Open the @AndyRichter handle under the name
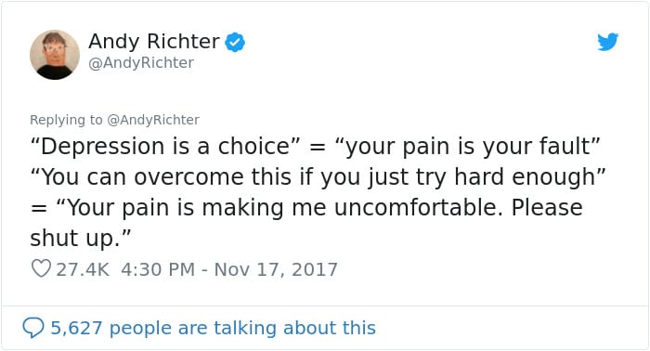 point(141,63)
